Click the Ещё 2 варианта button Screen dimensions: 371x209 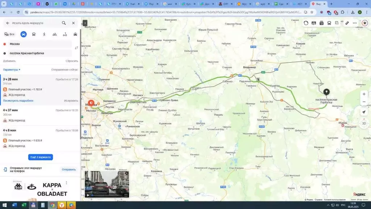(41, 157)
